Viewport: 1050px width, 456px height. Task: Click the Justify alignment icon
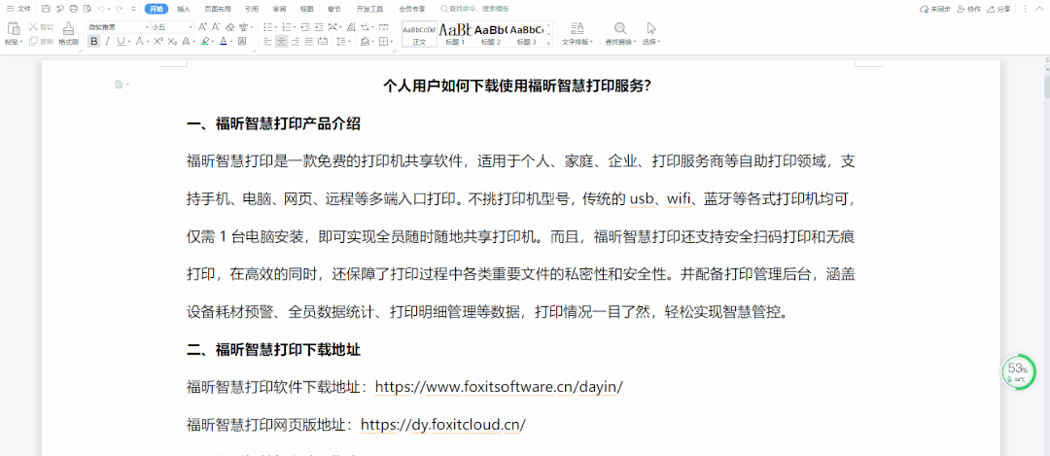click(x=309, y=41)
